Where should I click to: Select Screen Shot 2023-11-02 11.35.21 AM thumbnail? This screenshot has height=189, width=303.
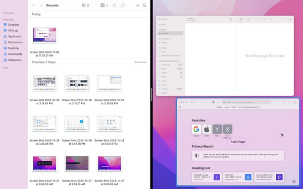(x=44, y=35)
